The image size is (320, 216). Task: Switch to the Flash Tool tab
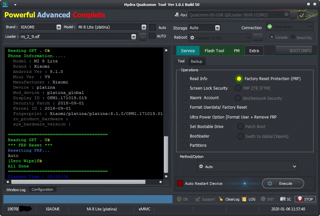click(x=214, y=51)
